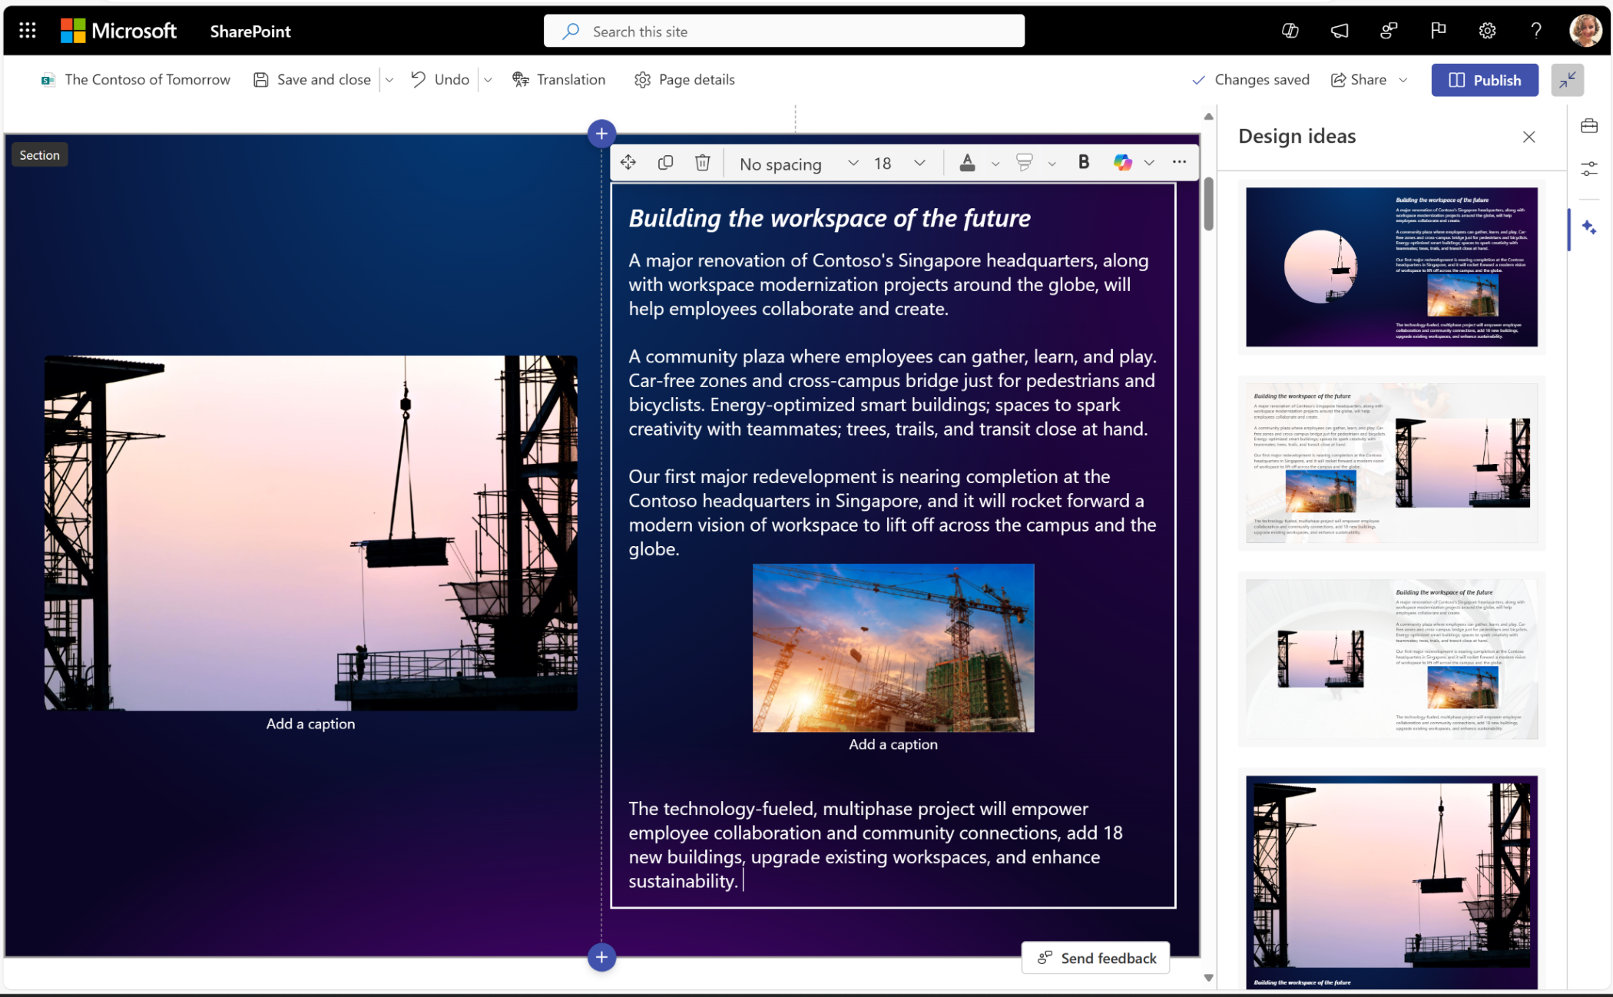Click Save and close
Viewport: 1613px width, 997px height.
point(312,78)
